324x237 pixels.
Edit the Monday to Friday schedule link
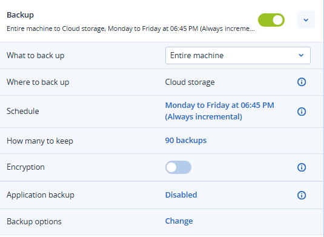pyautogui.click(x=219, y=111)
